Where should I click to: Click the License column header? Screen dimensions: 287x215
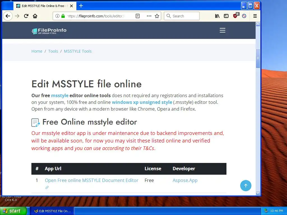click(x=153, y=169)
